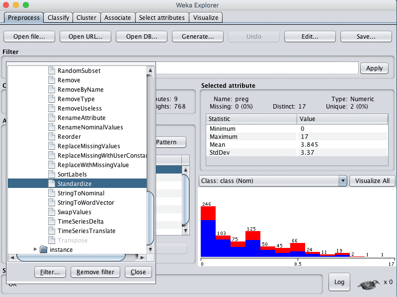Viewport: 397px width, 297px height.
Task: Click the Open DB... button
Action: pyautogui.click(x=142, y=37)
